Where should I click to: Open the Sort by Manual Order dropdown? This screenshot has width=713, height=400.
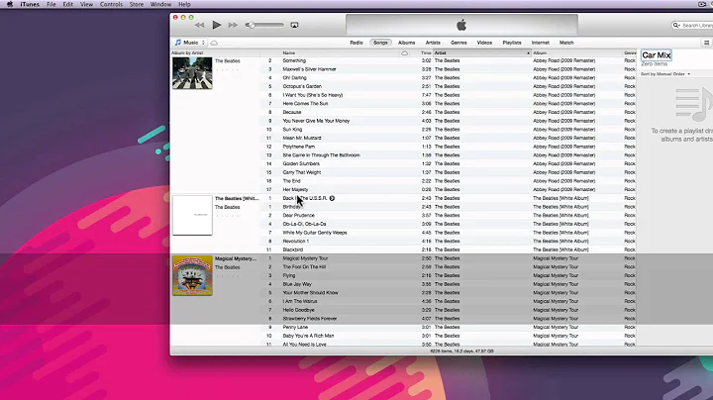tap(665, 74)
